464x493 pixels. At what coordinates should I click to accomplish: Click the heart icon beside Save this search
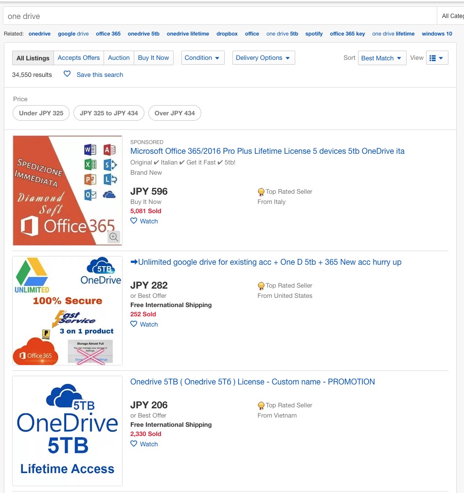coord(67,74)
